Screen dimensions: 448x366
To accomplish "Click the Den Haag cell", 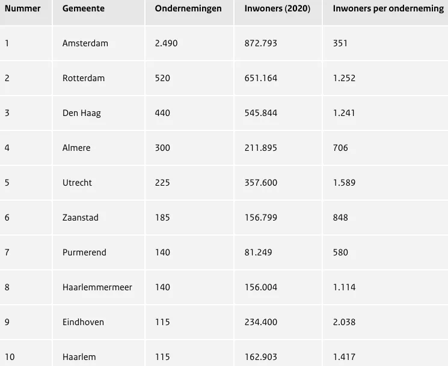I will 82,113.
